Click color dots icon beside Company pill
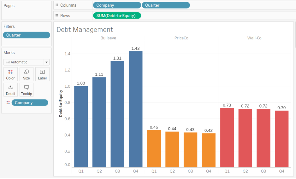This screenshot has width=296, height=179. (x=8, y=103)
